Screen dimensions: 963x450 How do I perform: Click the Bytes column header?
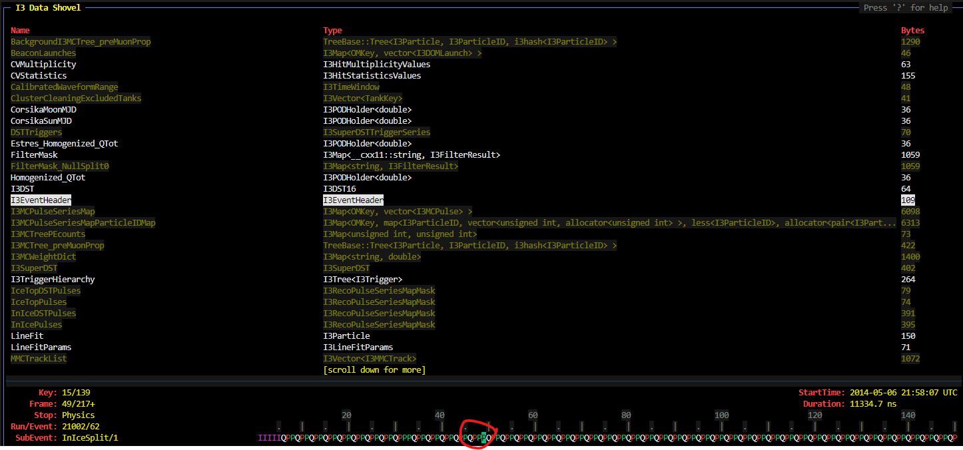[912, 30]
